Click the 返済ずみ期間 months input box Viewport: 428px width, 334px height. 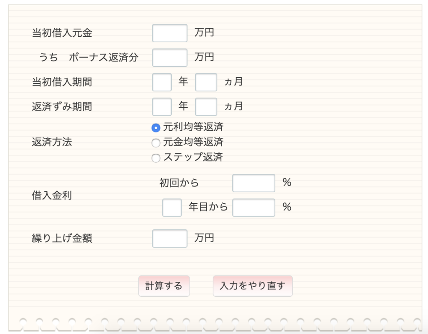pos(205,106)
